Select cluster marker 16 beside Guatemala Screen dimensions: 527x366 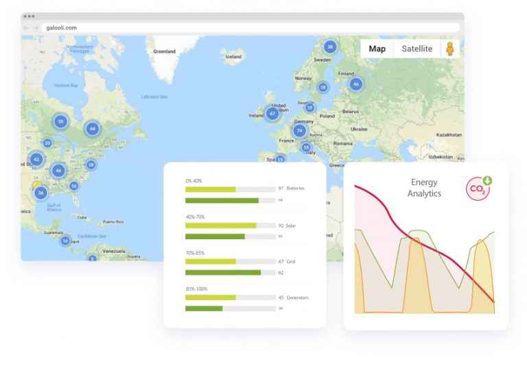[65, 241]
